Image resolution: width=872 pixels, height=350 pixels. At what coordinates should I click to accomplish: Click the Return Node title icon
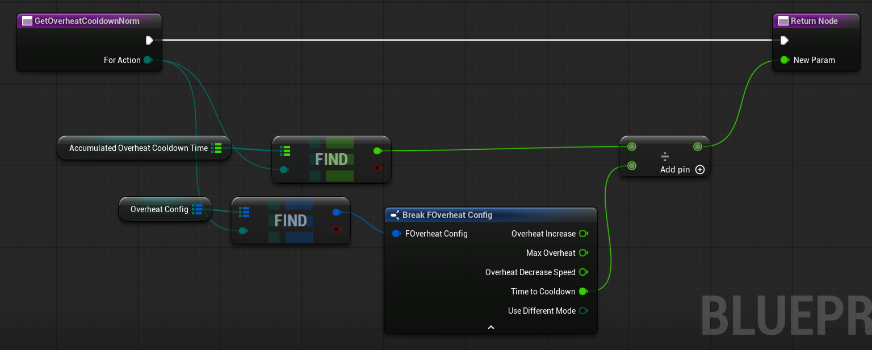point(783,21)
